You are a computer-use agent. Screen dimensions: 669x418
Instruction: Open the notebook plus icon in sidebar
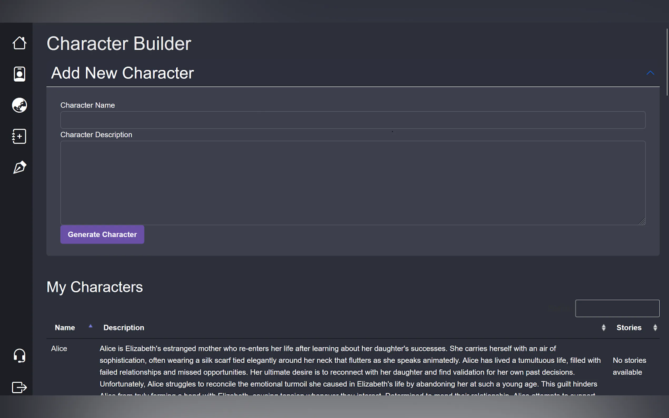click(x=19, y=136)
